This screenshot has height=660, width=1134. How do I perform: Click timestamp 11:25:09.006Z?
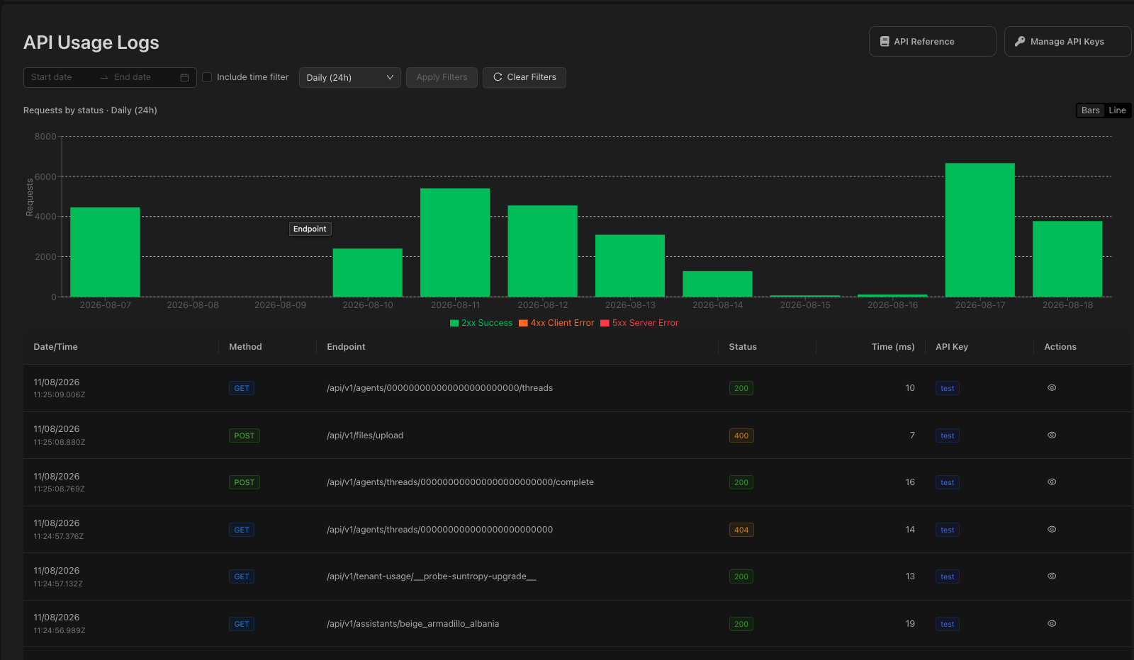(x=60, y=395)
